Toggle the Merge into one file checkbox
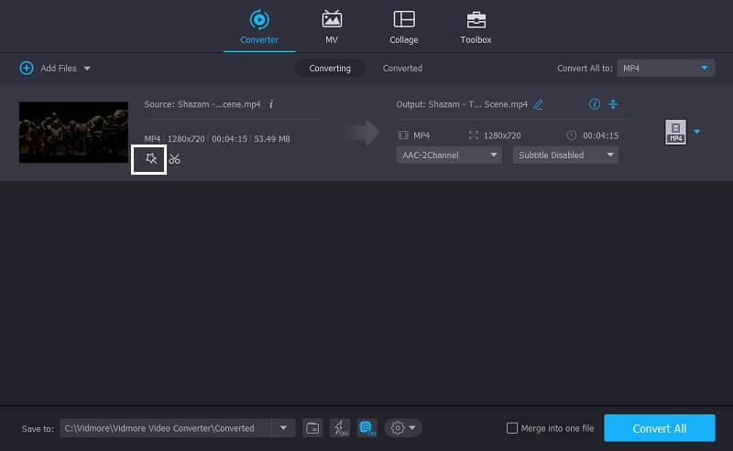This screenshot has width=733, height=451. pos(512,428)
